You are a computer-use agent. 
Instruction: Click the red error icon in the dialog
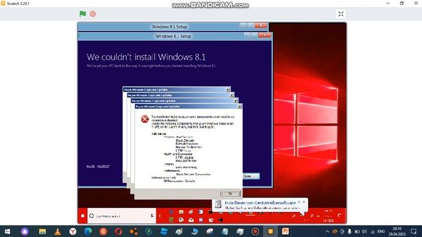point(145,118)
